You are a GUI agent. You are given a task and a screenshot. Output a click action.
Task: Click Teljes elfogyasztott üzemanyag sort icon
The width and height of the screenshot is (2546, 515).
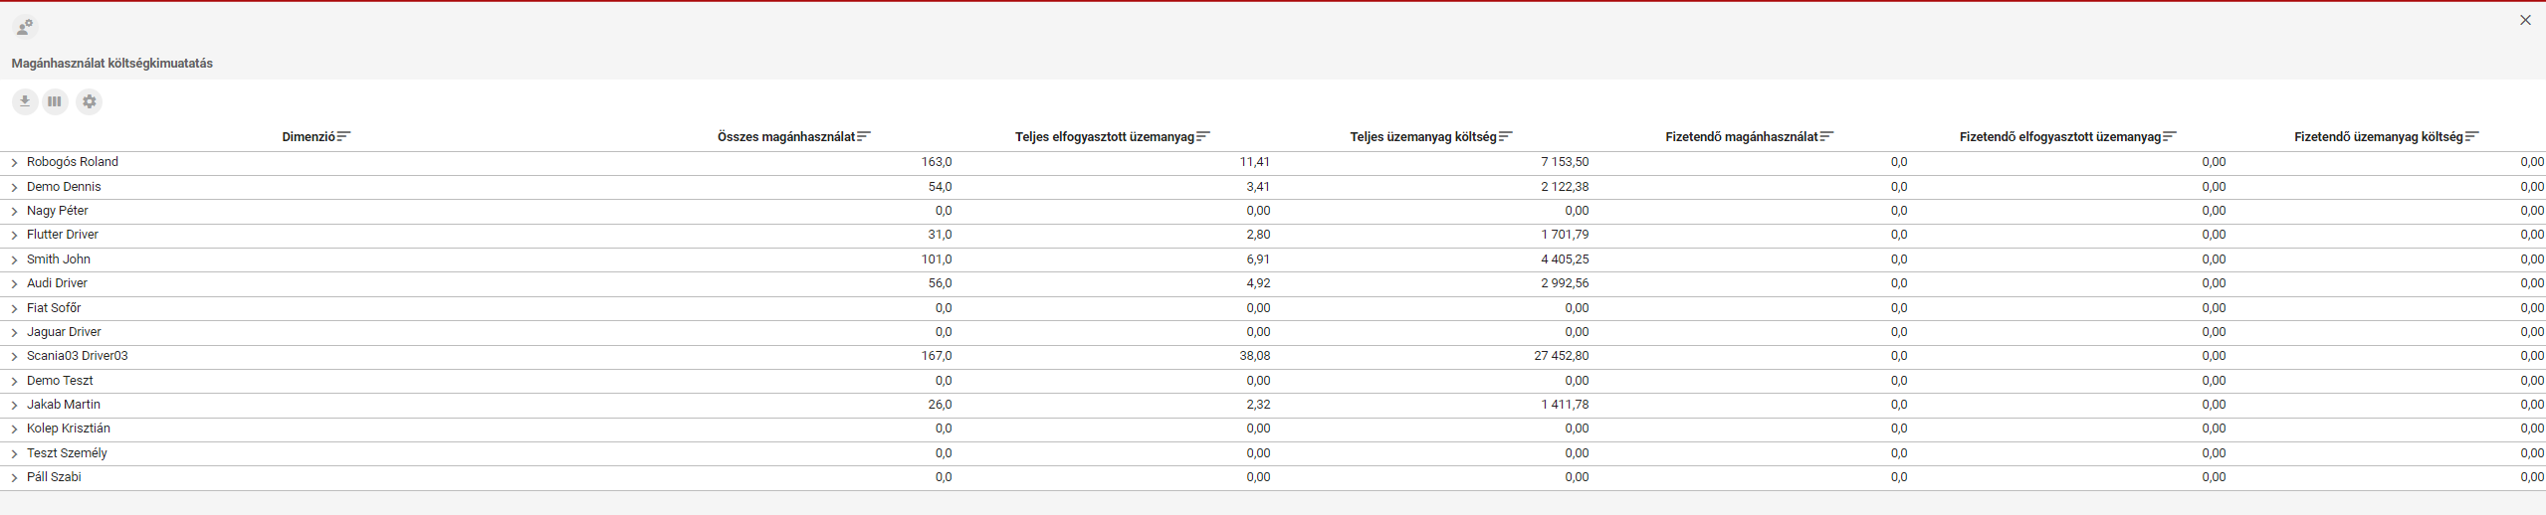1203,136
